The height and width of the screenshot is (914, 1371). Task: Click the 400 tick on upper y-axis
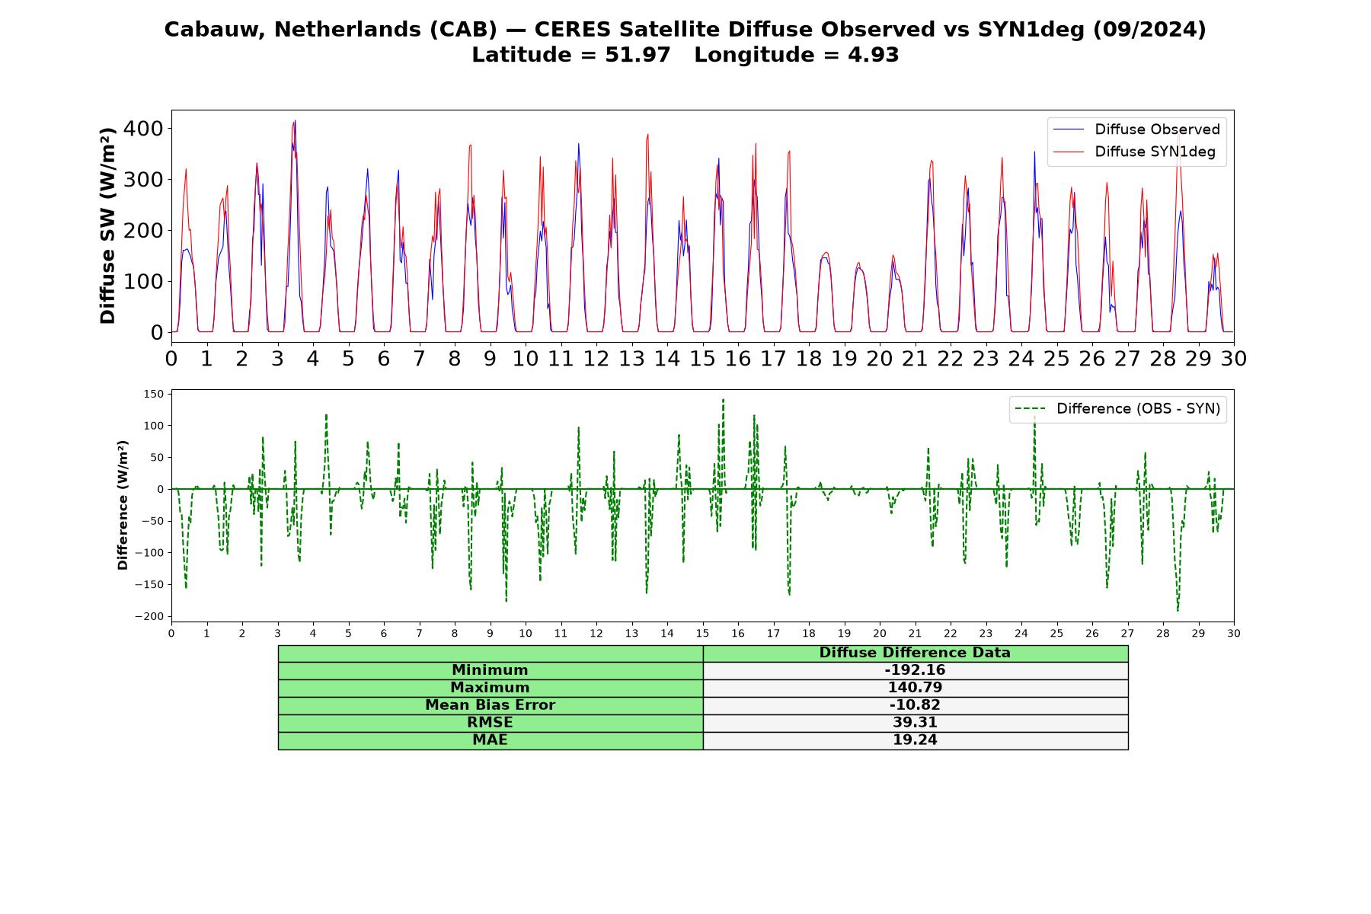tap(144, 129)
